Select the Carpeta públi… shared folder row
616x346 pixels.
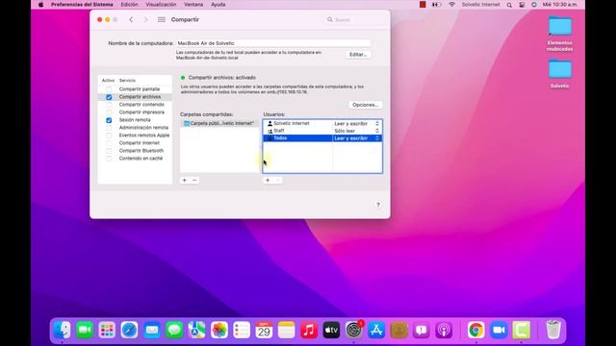219,123
